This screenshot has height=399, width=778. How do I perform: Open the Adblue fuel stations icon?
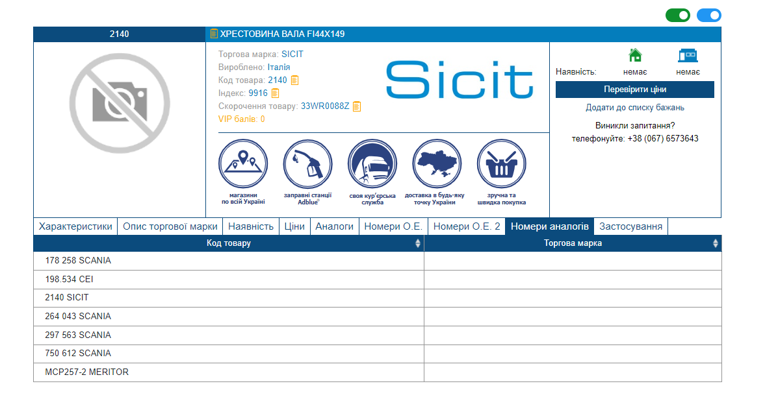tap(307, 164)
